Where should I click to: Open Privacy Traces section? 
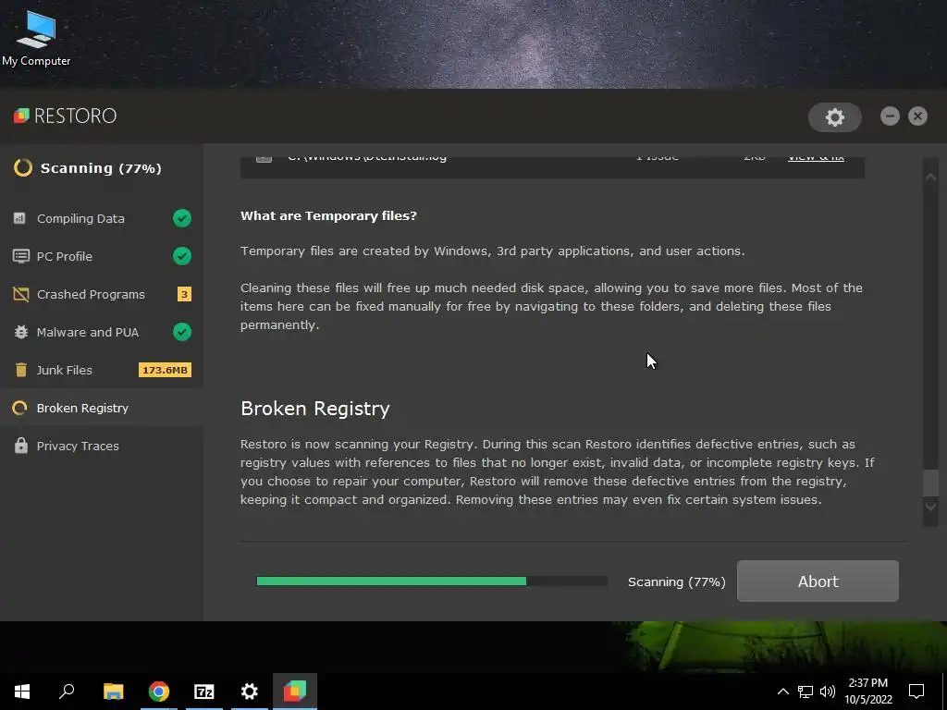click(x=102, y=447)
